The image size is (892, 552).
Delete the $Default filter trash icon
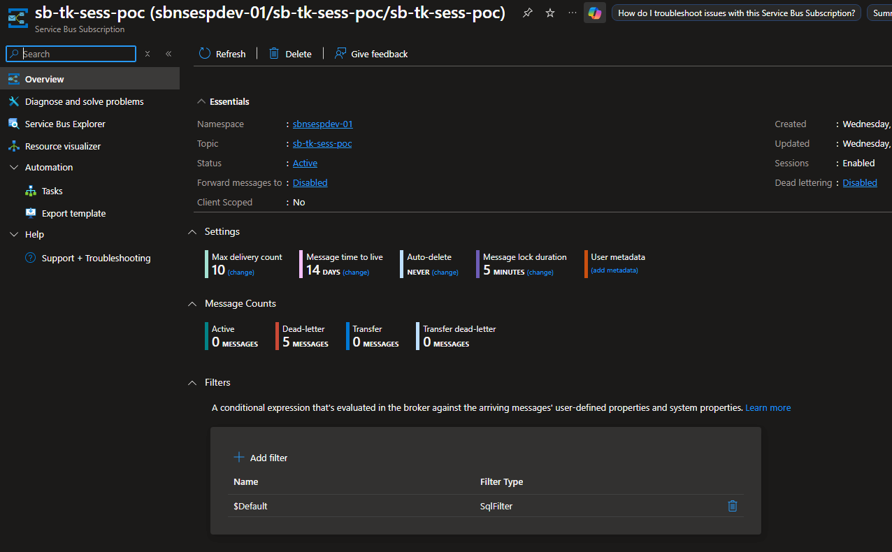733,506
